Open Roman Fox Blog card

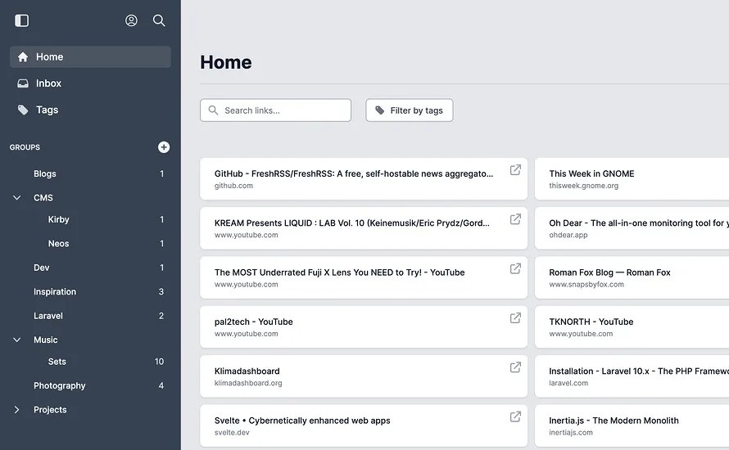coord(632,277)
